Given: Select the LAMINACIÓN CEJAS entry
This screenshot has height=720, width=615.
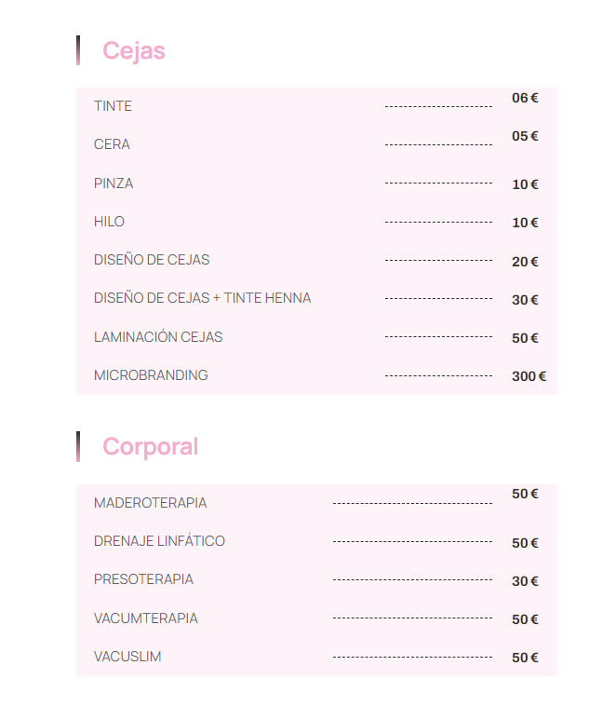Looking at the screenshot, I should pos(158,337).
